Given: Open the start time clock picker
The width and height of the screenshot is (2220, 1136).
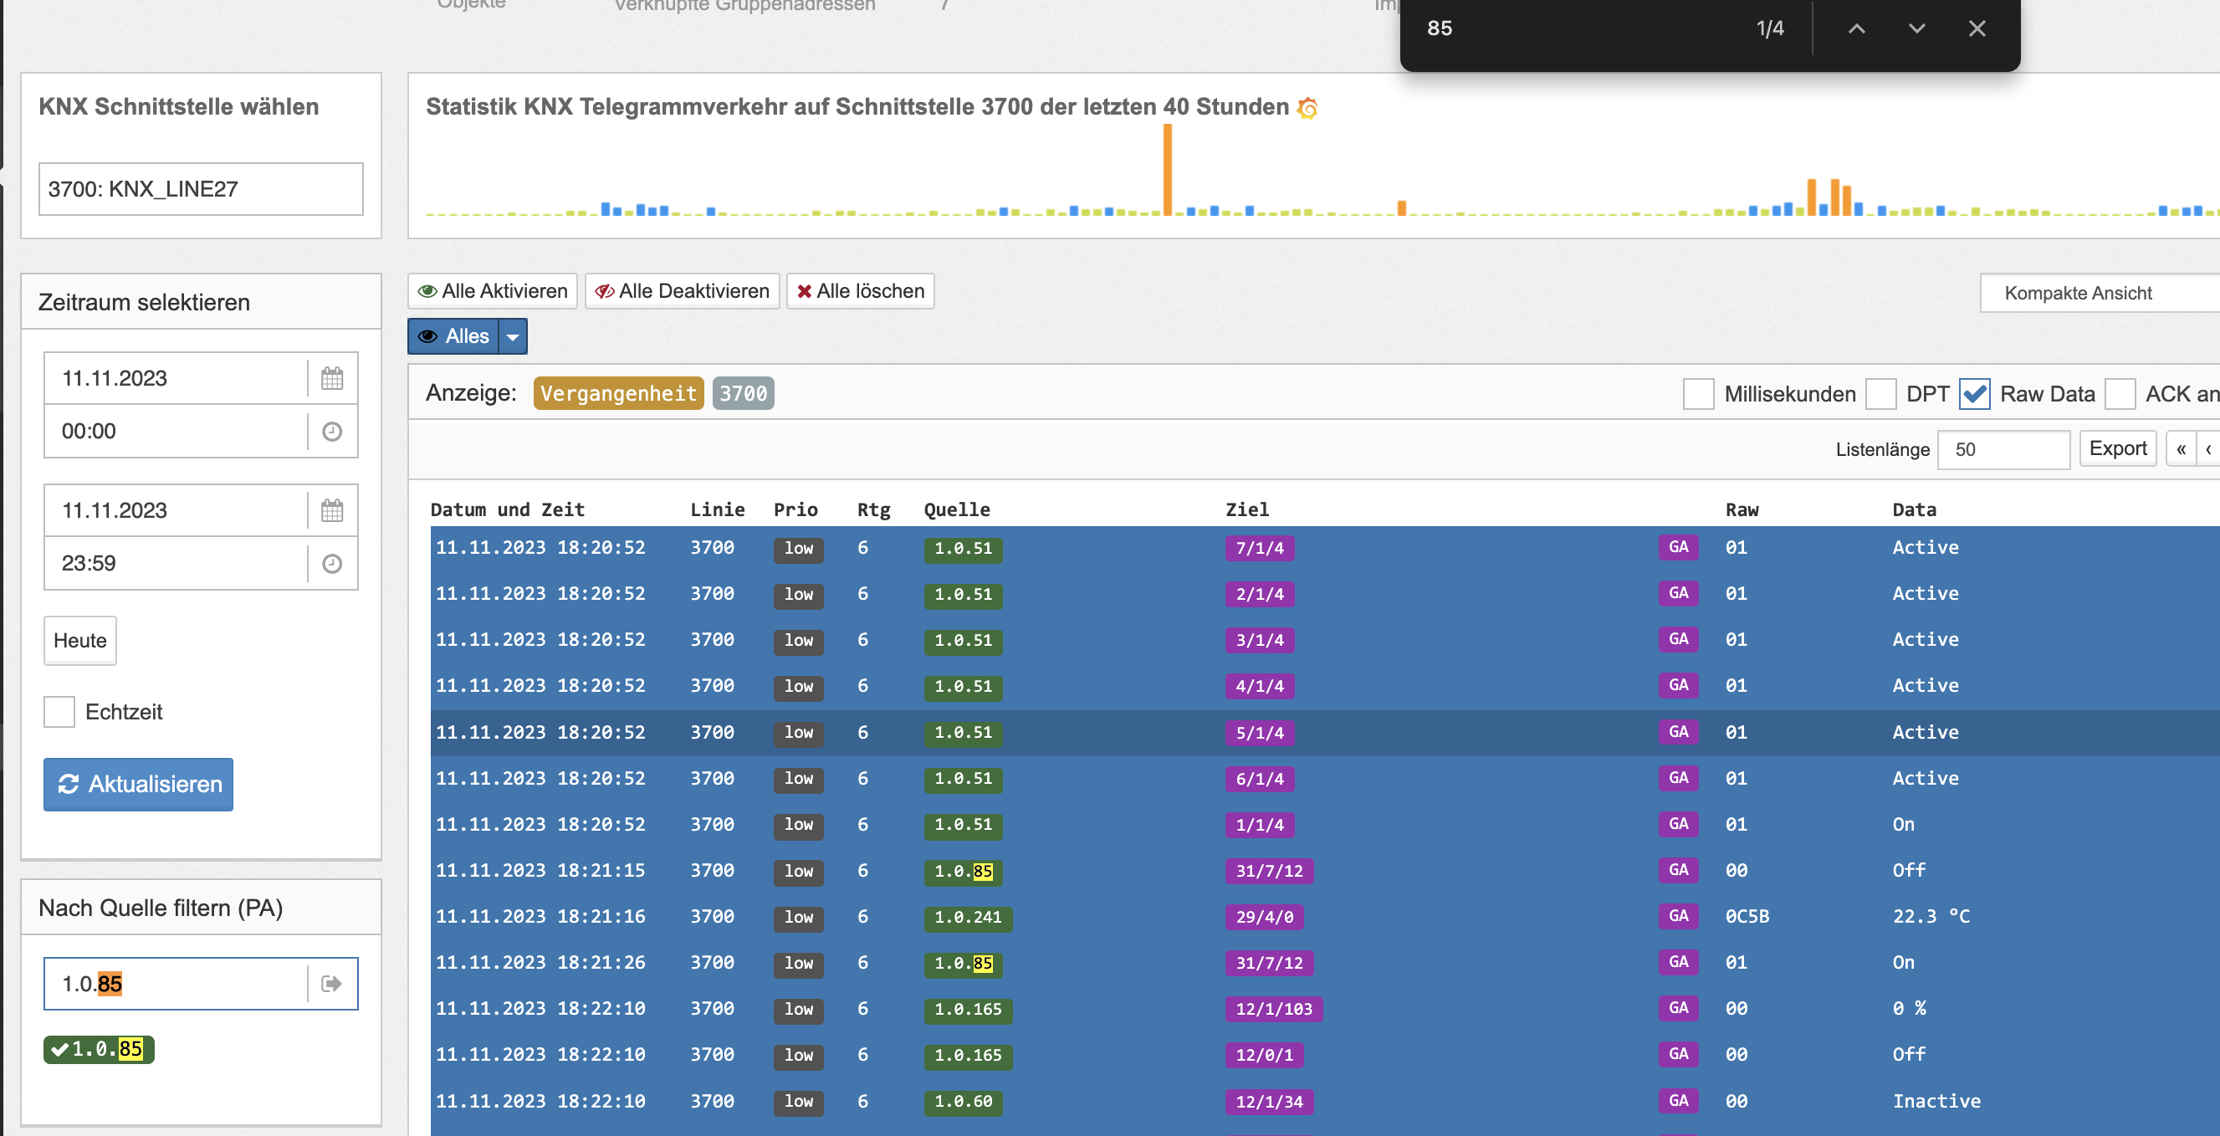Looking at the screenshot, I should click(332, 431).
